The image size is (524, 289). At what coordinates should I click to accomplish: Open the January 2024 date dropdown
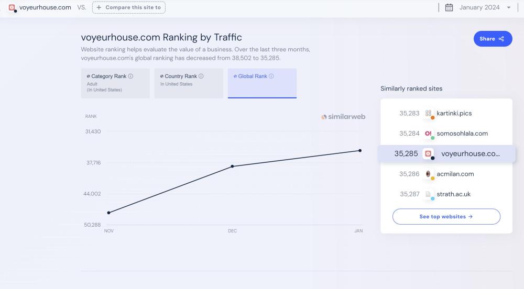pos(479,7)
